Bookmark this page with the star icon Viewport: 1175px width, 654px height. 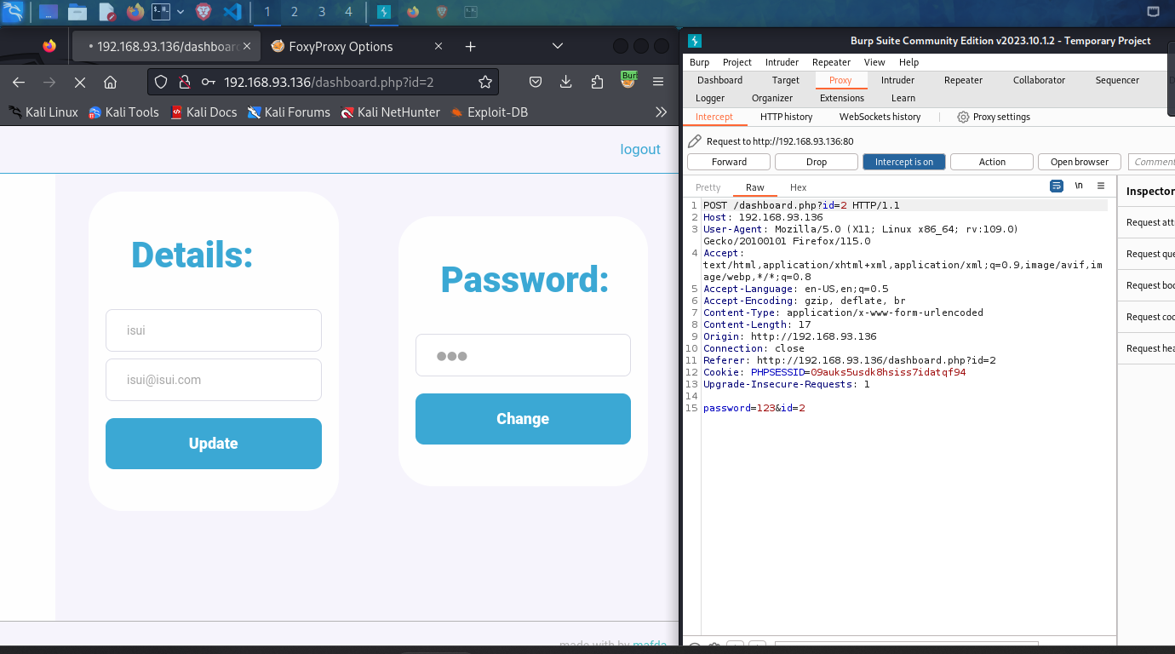tap(485, 83)
